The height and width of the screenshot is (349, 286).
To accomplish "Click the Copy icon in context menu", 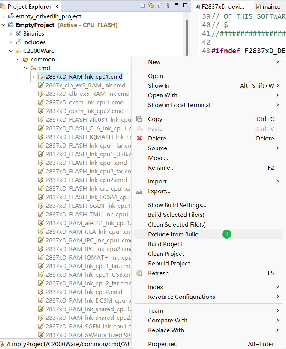I will 139,119.
